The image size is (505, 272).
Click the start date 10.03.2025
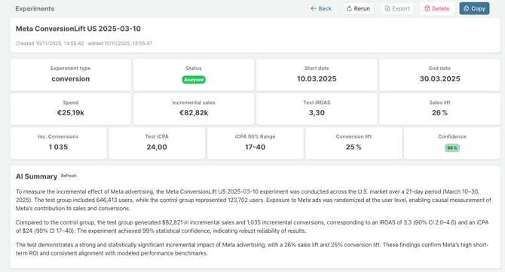point(317,79)
